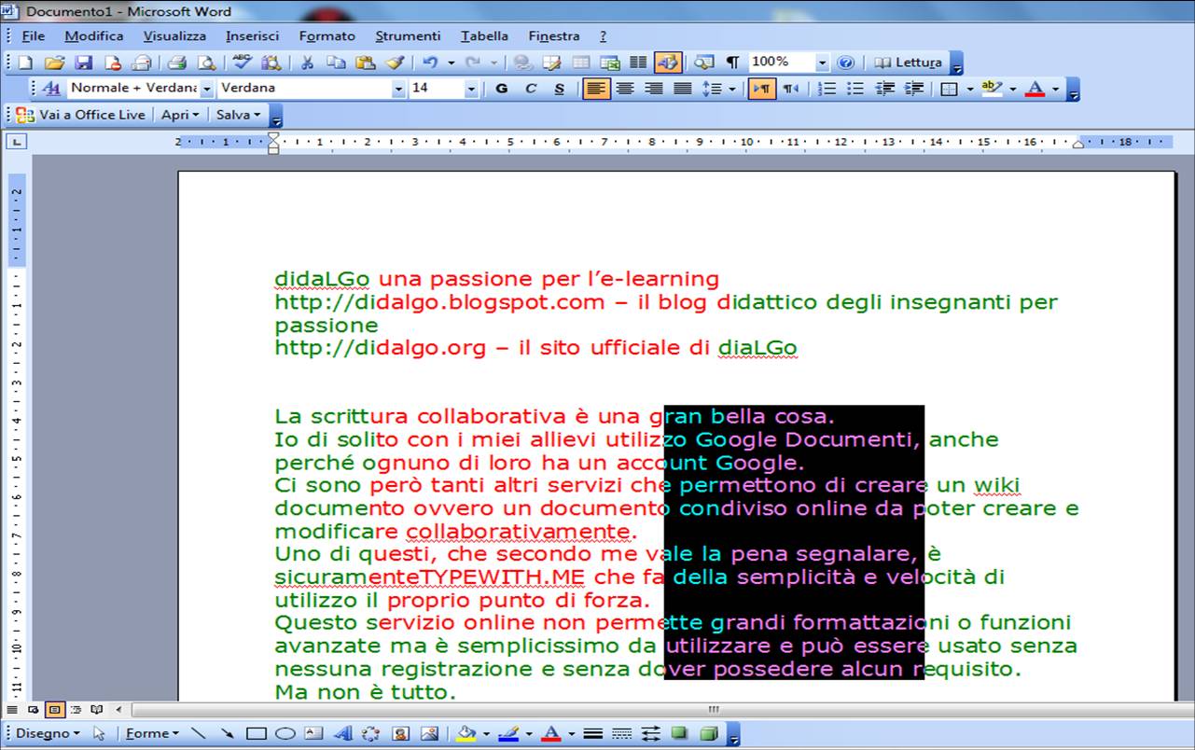1195x750 pixels.
Task: Toggle right text alignment
Action: tap(654, 89)
